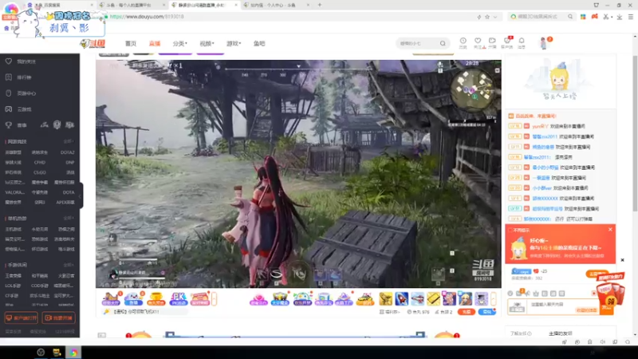Open the client download icon with red badge
Screen dimensions: 638x359
(507, 42)
